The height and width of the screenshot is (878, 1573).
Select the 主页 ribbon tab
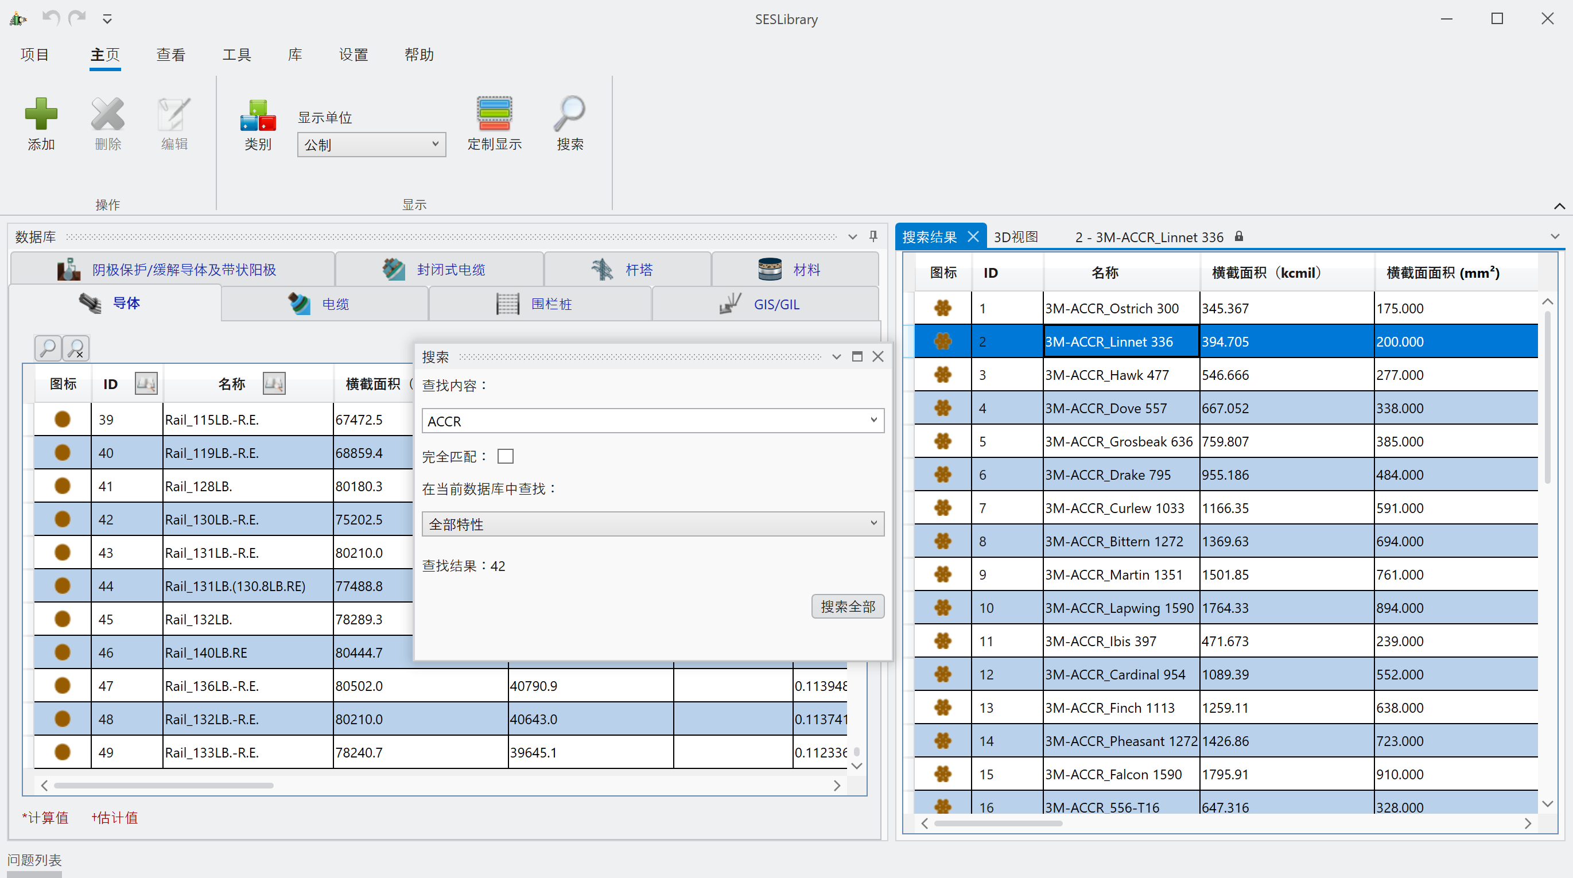coord(104,55)
